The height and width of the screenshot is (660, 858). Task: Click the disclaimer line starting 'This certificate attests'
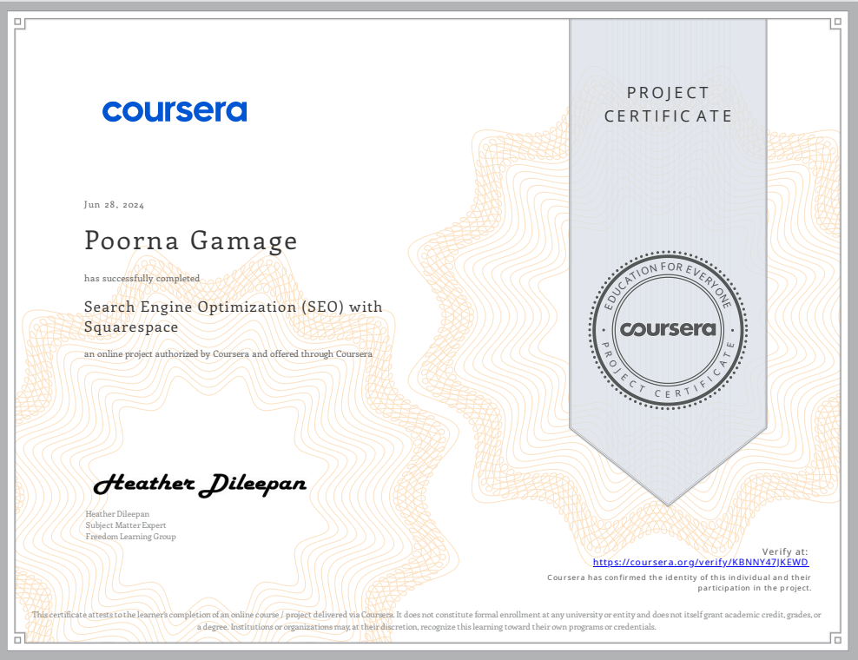[x=426, y=615]
